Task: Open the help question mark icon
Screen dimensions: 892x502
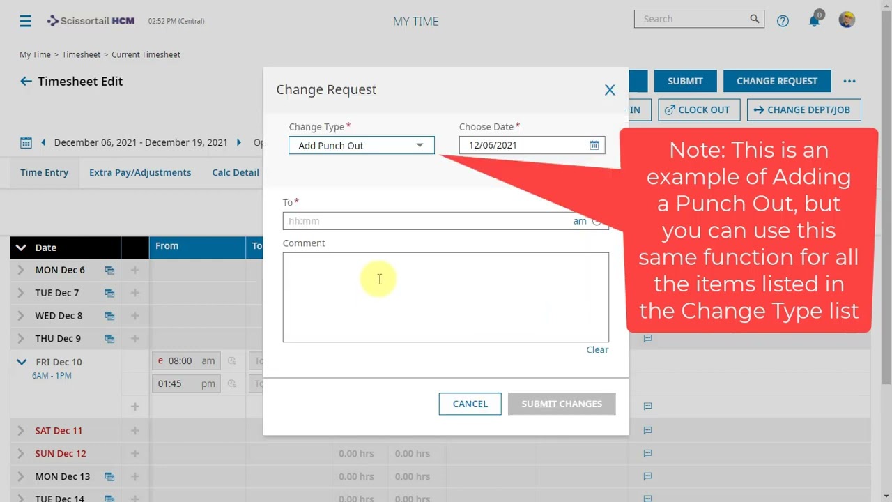Action: click(x=783, y=20)
